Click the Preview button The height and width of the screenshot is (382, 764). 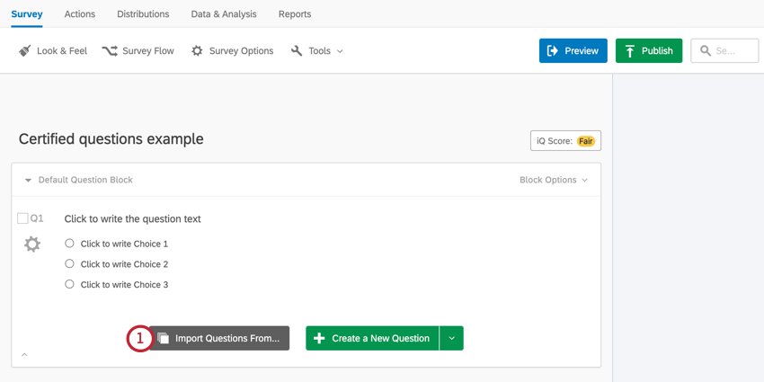click(573, 51)
